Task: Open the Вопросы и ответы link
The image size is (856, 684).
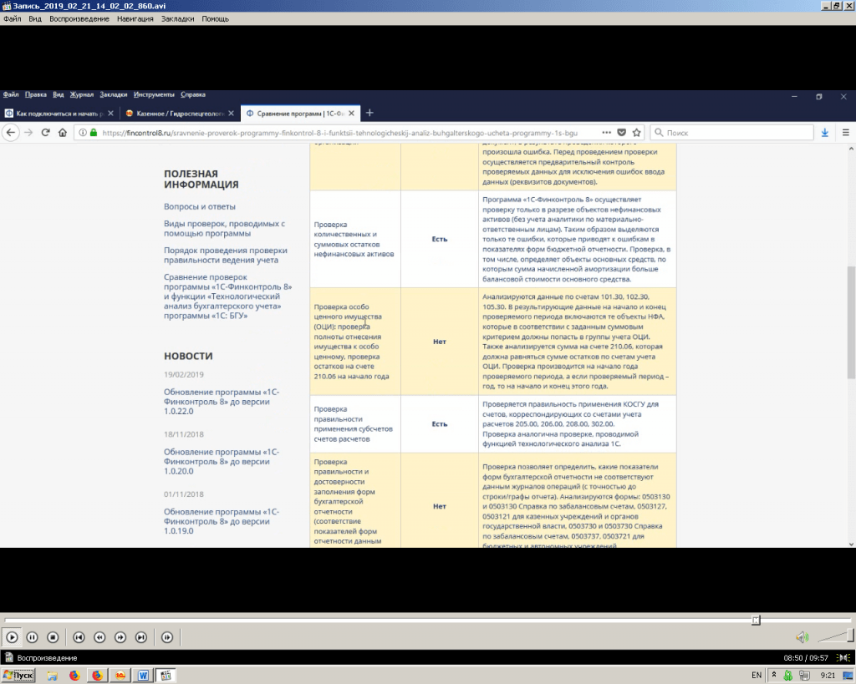Action: [200, 206]
